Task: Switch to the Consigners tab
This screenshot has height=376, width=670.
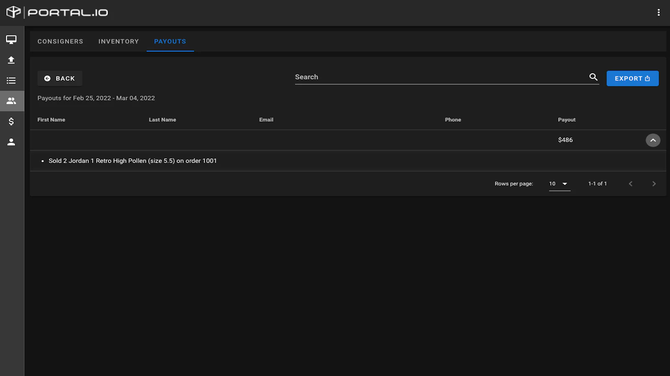Action: [x=60, y=41]
